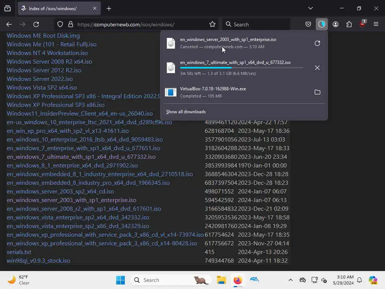Open en_windows_vista_enterprise_sp2_x86 iso link
The height and width of the screenshot is (289, 385).
pos(78,226)
